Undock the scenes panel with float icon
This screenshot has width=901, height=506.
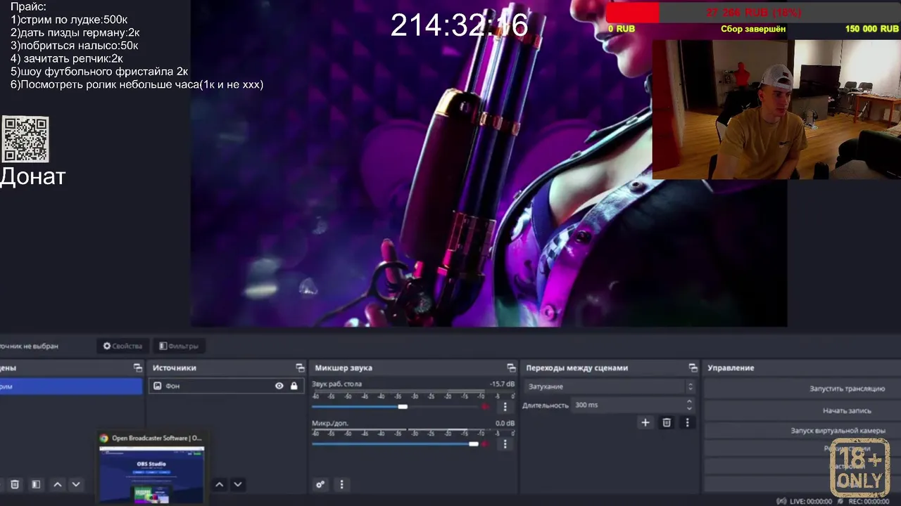point(138,368)
